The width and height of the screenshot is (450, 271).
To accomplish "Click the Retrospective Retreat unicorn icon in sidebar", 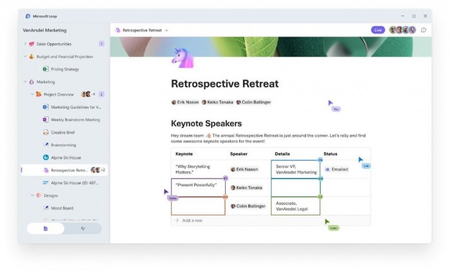I will (46, 170).
